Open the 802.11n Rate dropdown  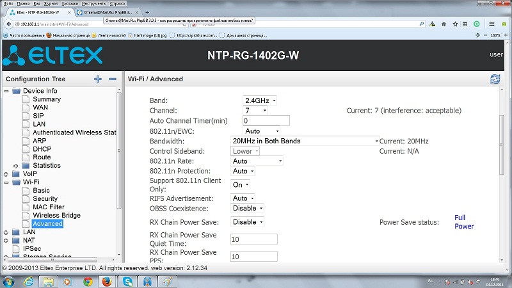click(257, 161)
